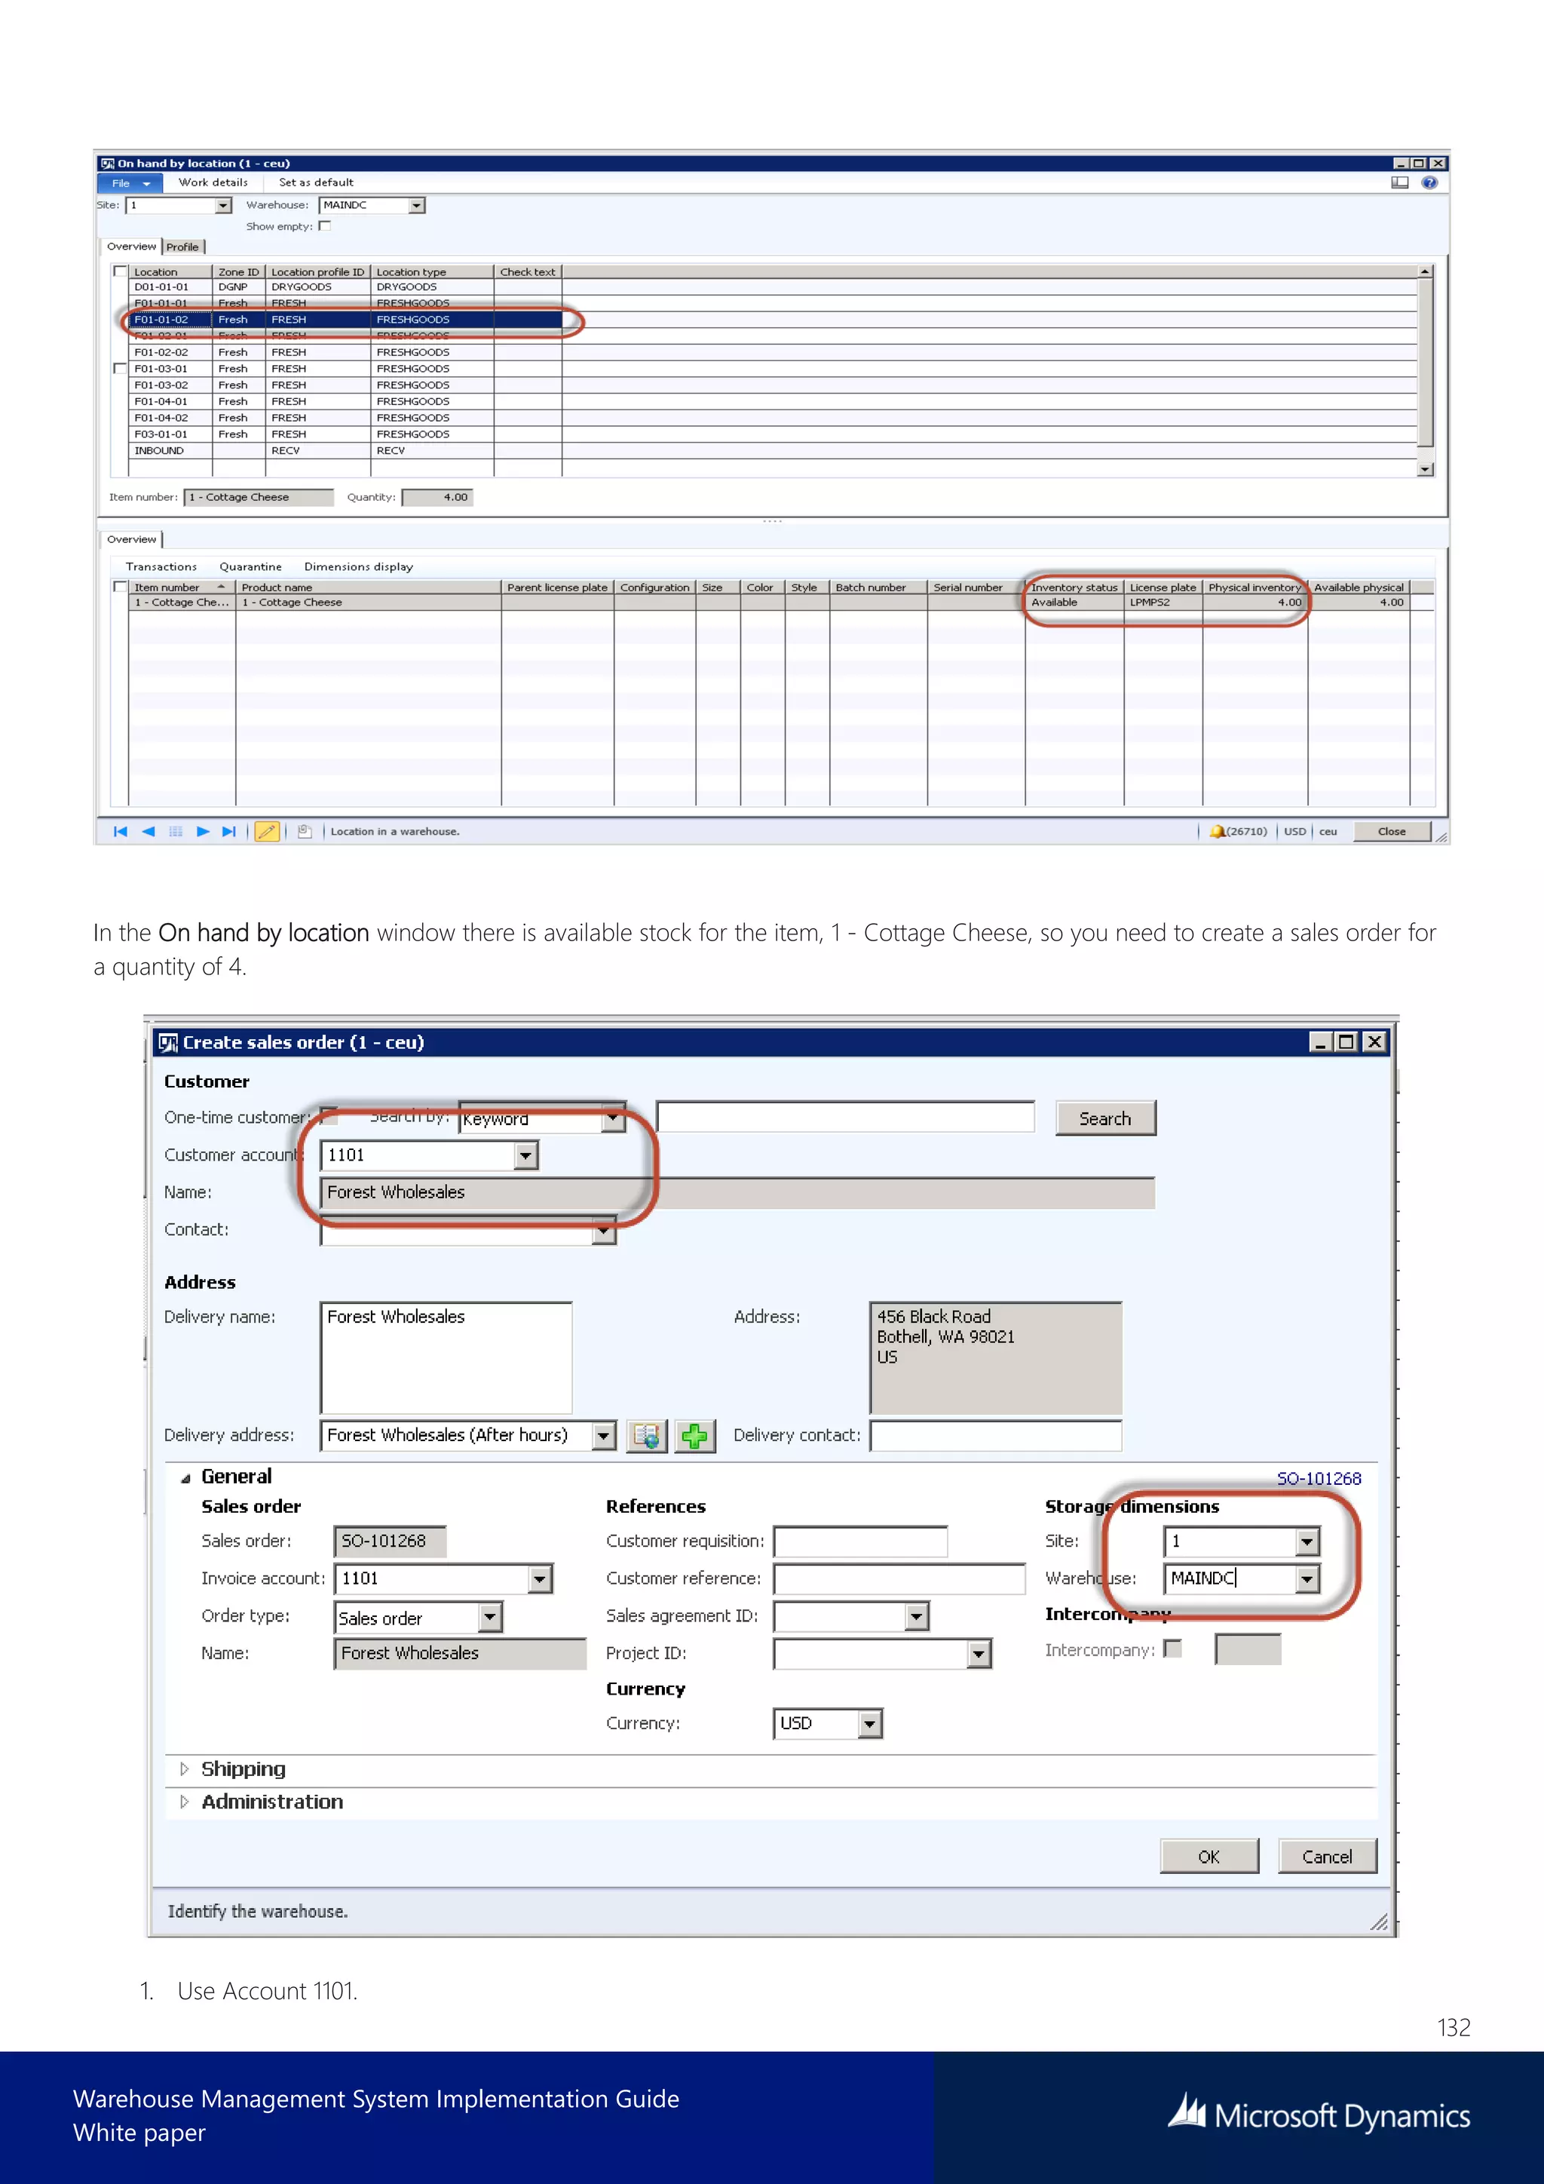Click the Microsoft Dynamics logo
The height and width of the screenshot is (2184, 1544).
coord(1319,2115)
